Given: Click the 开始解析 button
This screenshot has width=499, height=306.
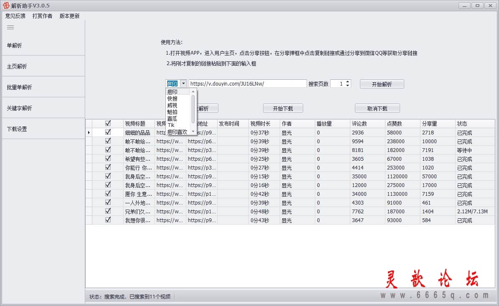Looking at the screenshot, I should point(382,84).
